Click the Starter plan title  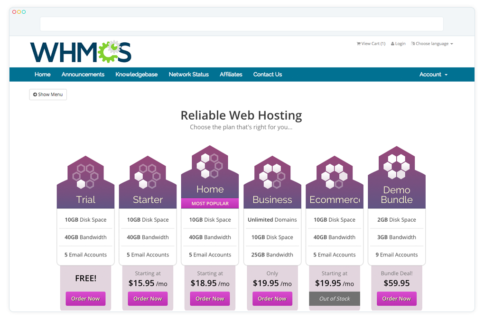click(x=148, y=199)
